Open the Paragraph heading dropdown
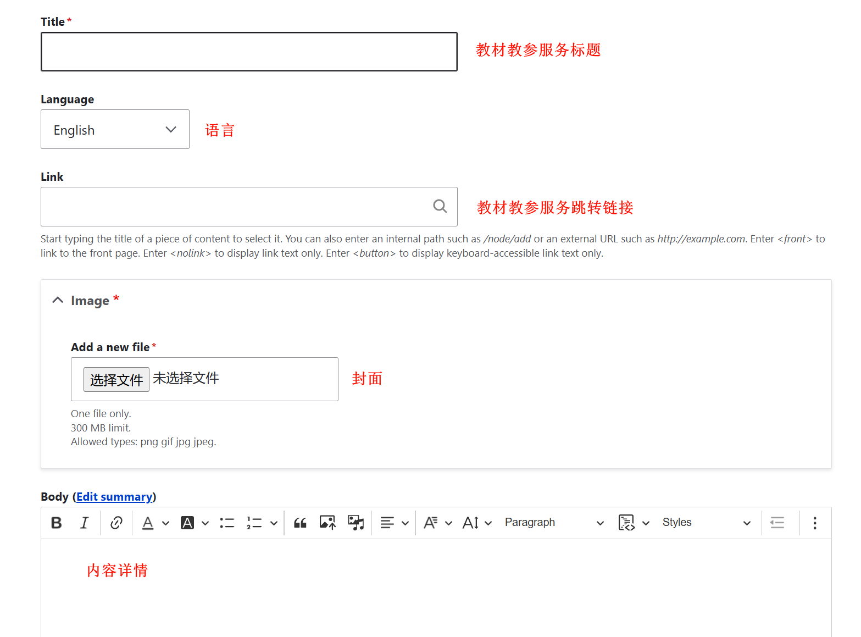Screen dimensions: 861x637 coord(553,523)
